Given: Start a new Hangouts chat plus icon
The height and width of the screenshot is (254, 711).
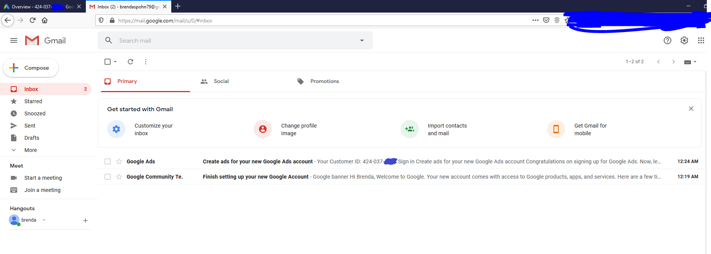Looking at the screenshot, I should 85,220.
